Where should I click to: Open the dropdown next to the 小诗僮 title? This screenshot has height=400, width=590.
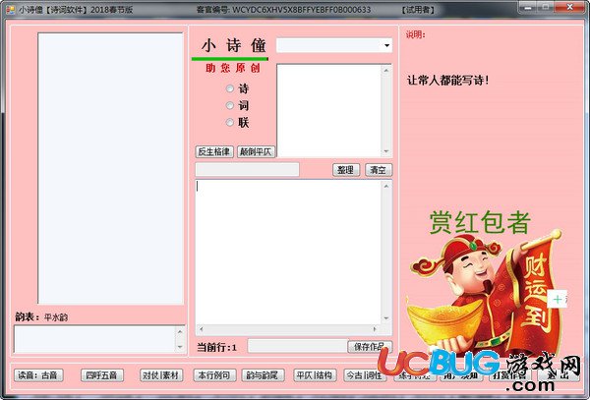[386, 45]
